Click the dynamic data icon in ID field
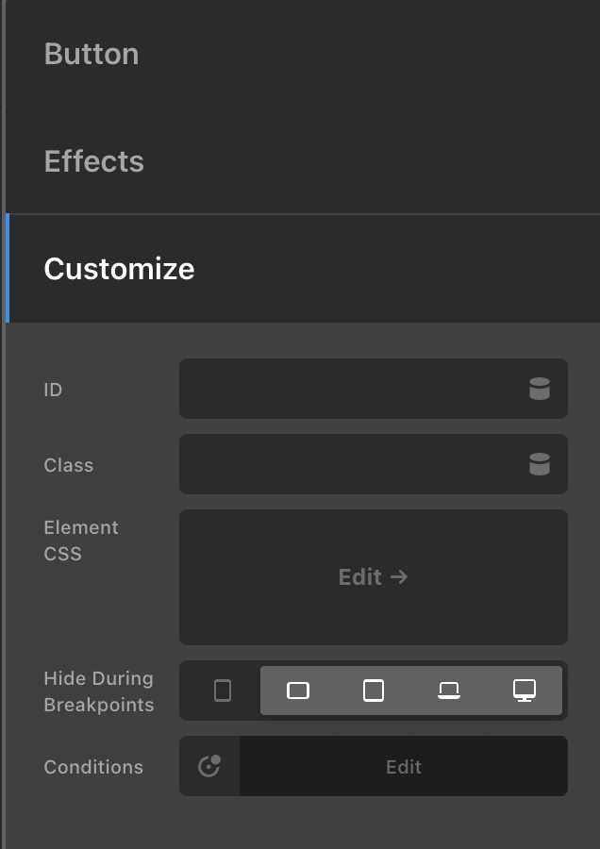This screenshot has width=600, height=849. [x=539, y=389]
